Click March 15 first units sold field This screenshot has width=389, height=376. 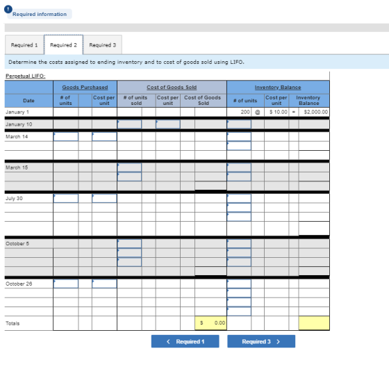coord(129,167)
